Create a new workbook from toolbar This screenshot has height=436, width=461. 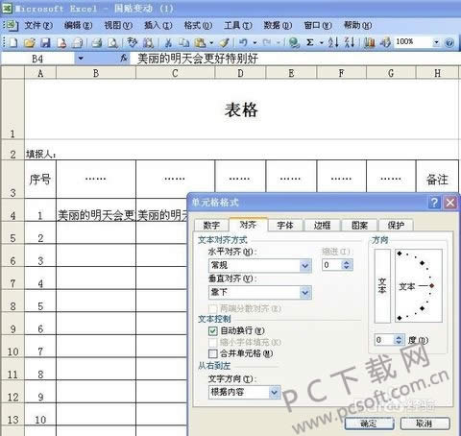[12, 42]
